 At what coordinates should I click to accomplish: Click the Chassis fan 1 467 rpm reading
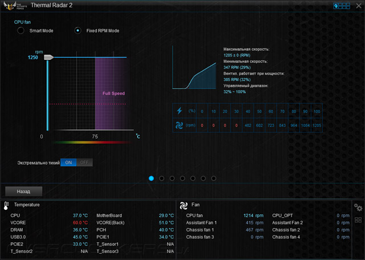pos(255,230)
